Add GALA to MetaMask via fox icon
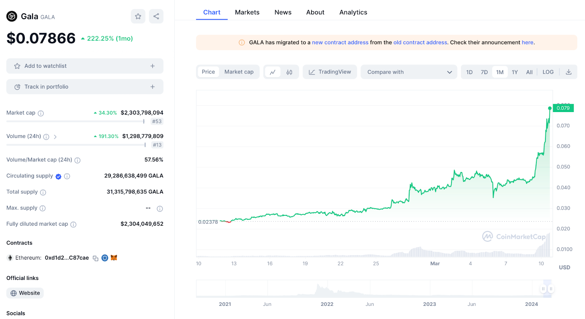This screenshot has width=585, height=319. tap(114, 258)
